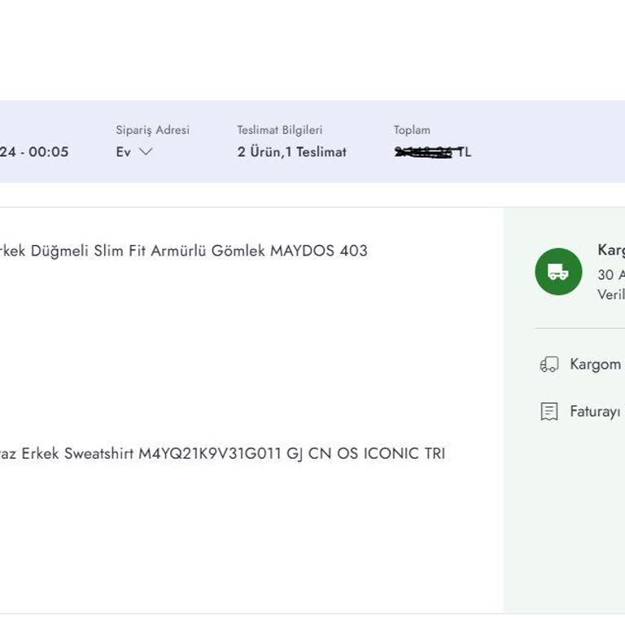Expand the Ev address chevron
The image size is (625, 625).
(x=146, y=151)
